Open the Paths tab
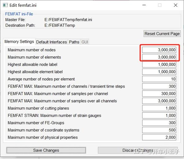184x159 pixels. 74,42
